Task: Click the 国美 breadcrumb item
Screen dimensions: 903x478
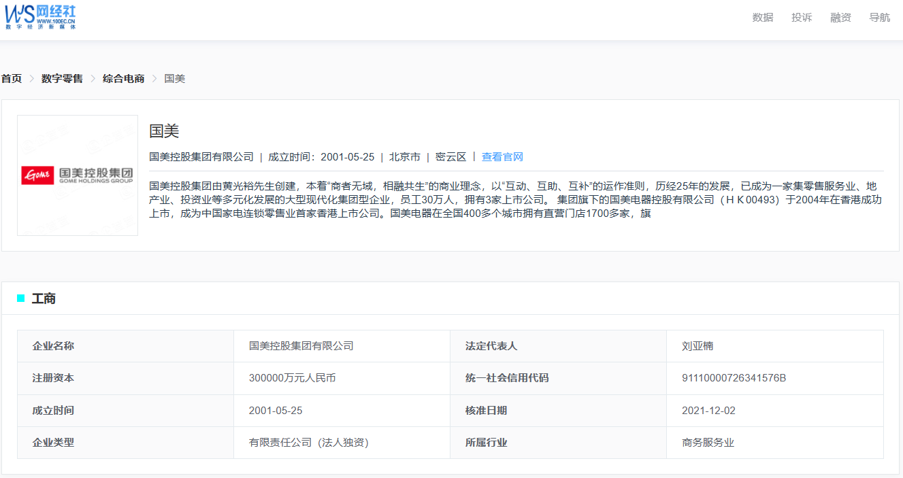Action: click(x=175, y=79)
